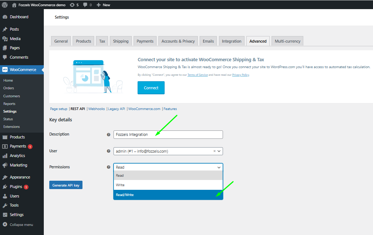Select the Advanced tab
Image resolution: width=373 pixels, height=235 pixels.
pos(258,41)
